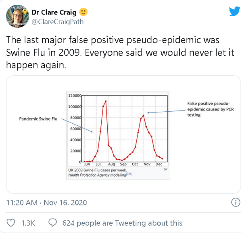Screen dimensions: 242x233
Task: Click the UK 2009 Swine Flu caption
Action: [98, 170]
